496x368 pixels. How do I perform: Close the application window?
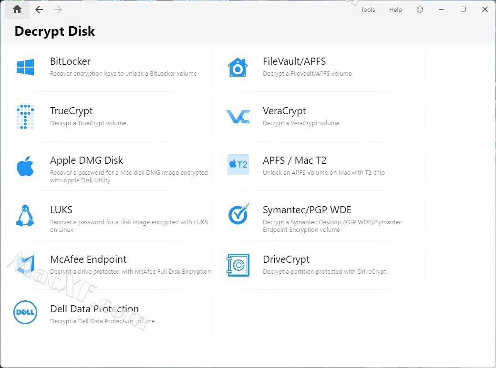(485, 10)
